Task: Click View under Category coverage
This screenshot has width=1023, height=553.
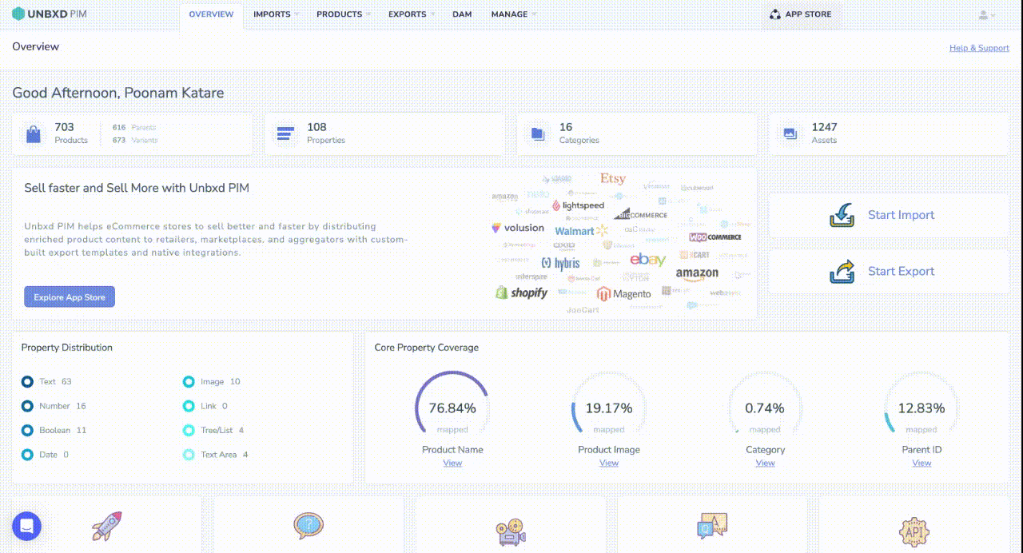Action: coord(766,463)
